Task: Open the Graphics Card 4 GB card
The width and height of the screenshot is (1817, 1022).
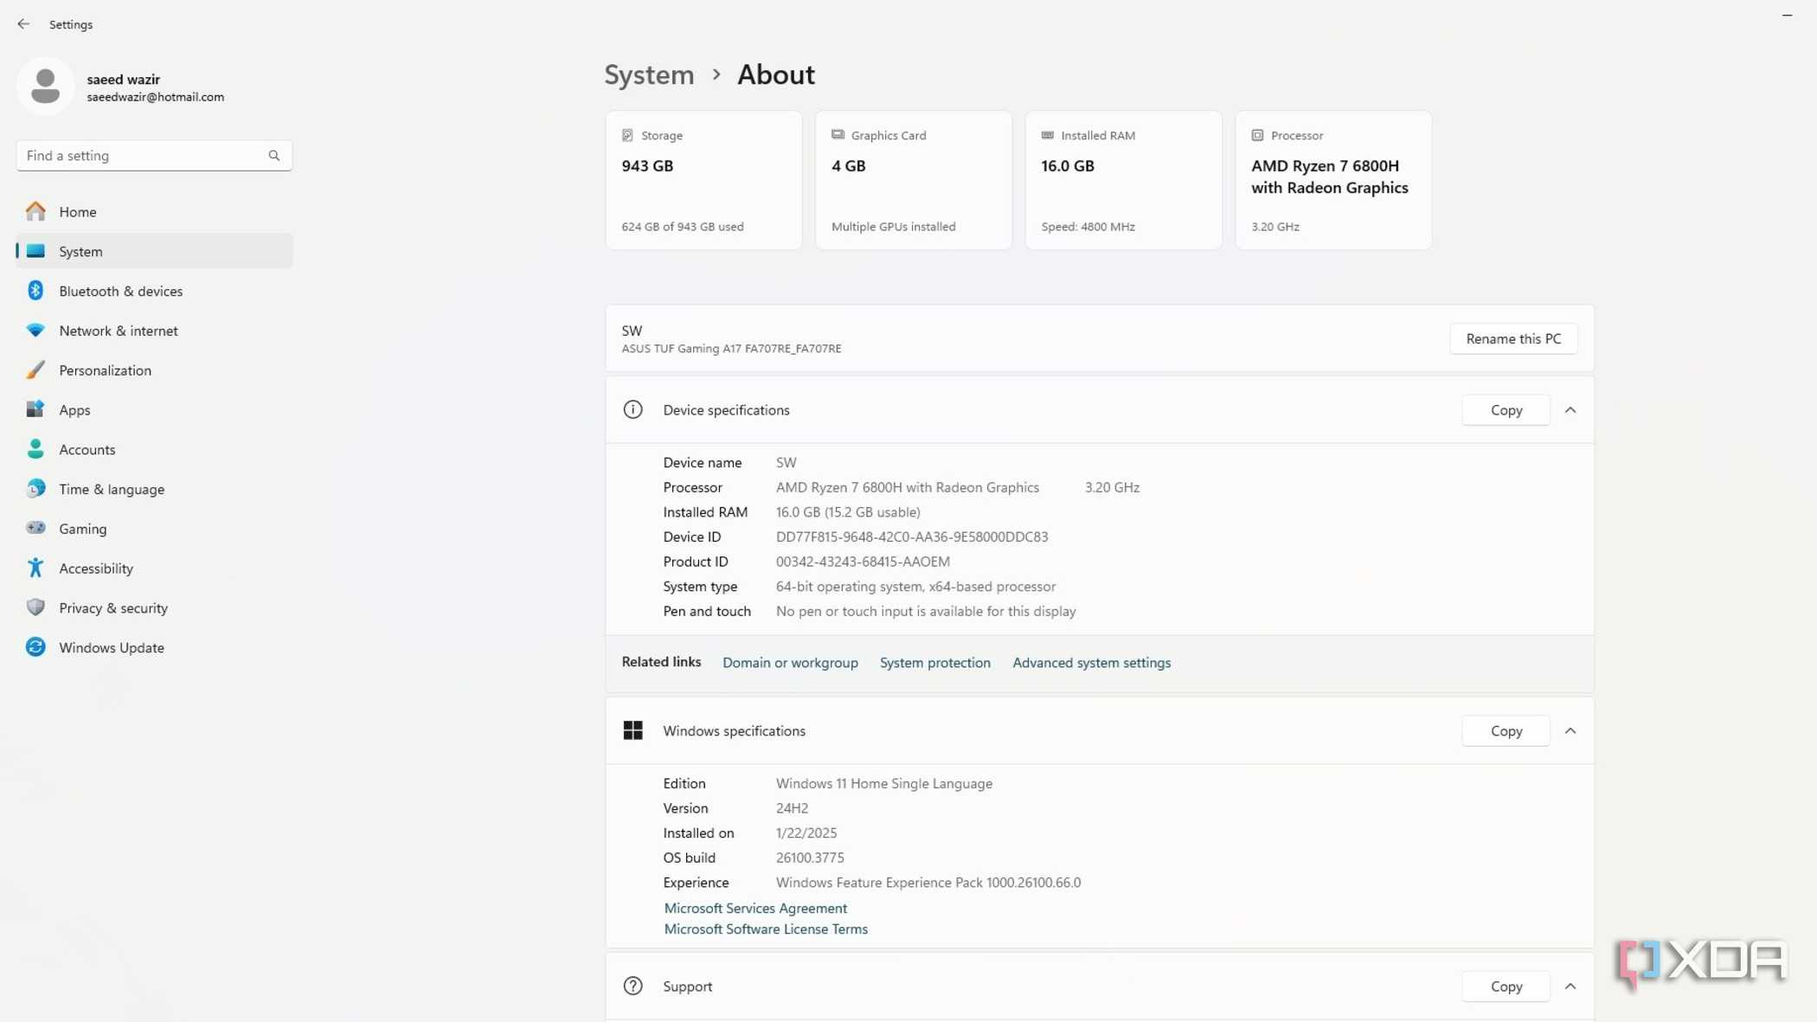Action: click(x=914, y=180)
